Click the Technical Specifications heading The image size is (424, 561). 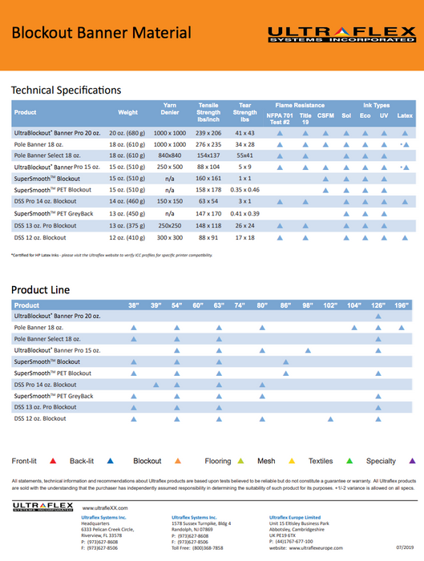[x=67, y=90]
